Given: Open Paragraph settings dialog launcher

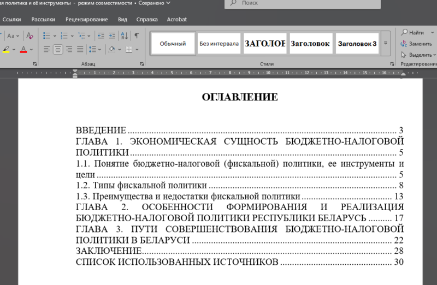Looking at the screenshot, I should click(142, 64).
